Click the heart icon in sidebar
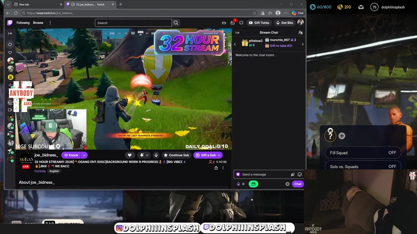Image resolution: width=417 pixels, height=234 pixels. click(x=10, y=53)
